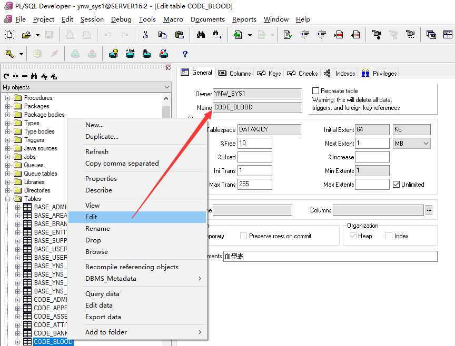The height and width of the screenshot is (346, 455).
Task: Click the green-arrow document icon
Action: (238, 35)
